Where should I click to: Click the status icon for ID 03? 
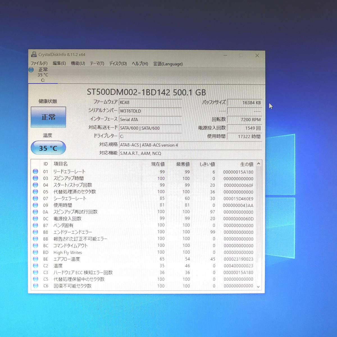click(x=35, y=178)
